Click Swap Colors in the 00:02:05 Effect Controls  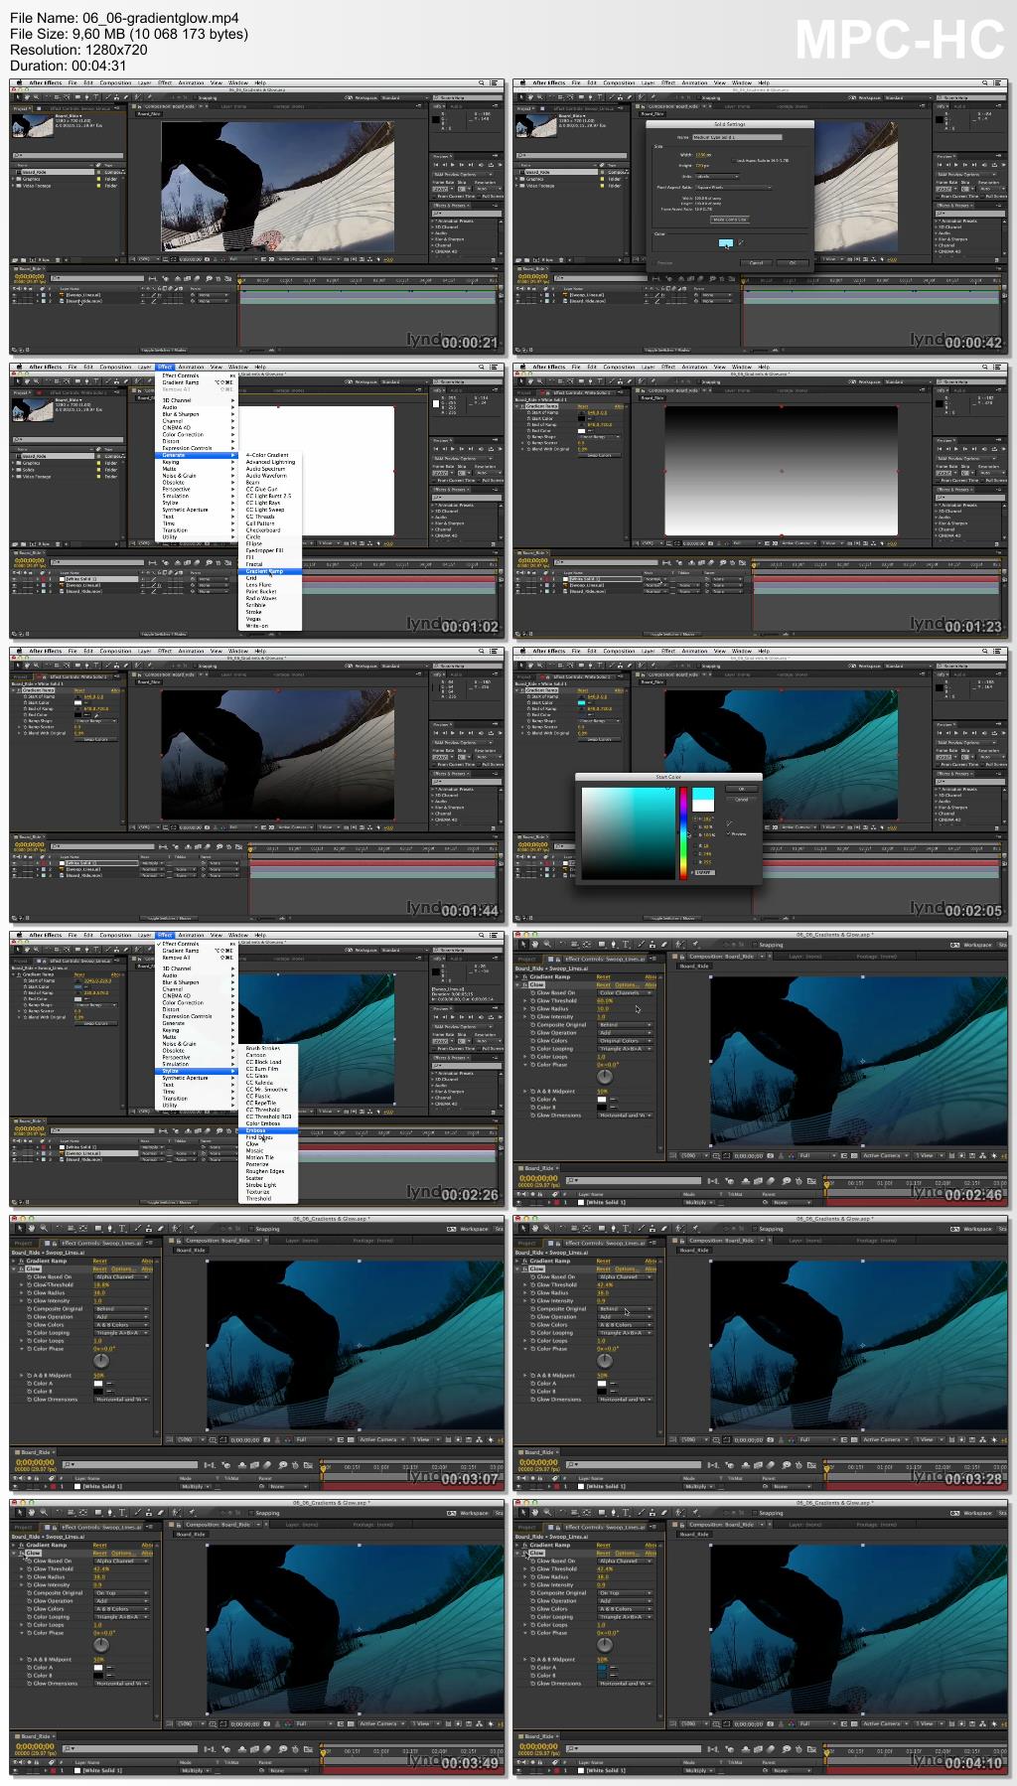(x=599, y=739)
